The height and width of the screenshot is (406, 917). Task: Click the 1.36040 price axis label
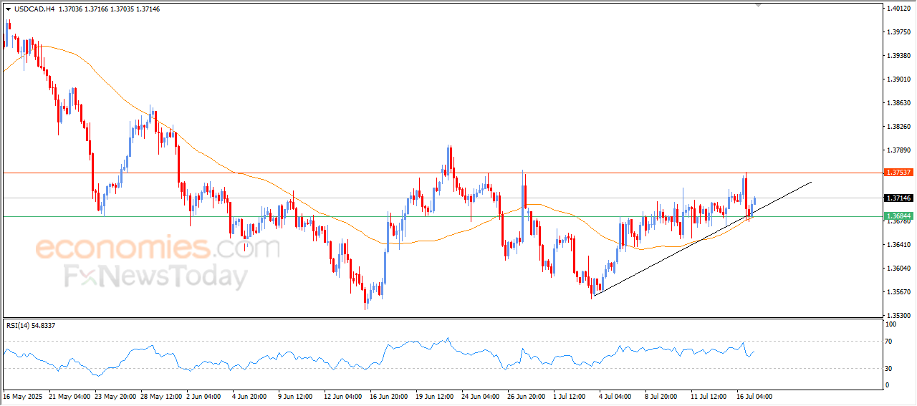[898, 269]
